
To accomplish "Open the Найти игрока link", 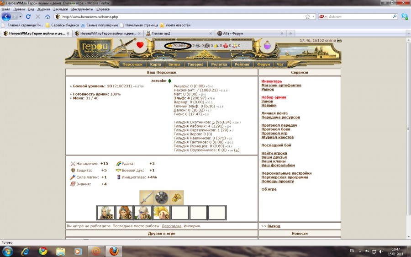I will coord(274,153).
